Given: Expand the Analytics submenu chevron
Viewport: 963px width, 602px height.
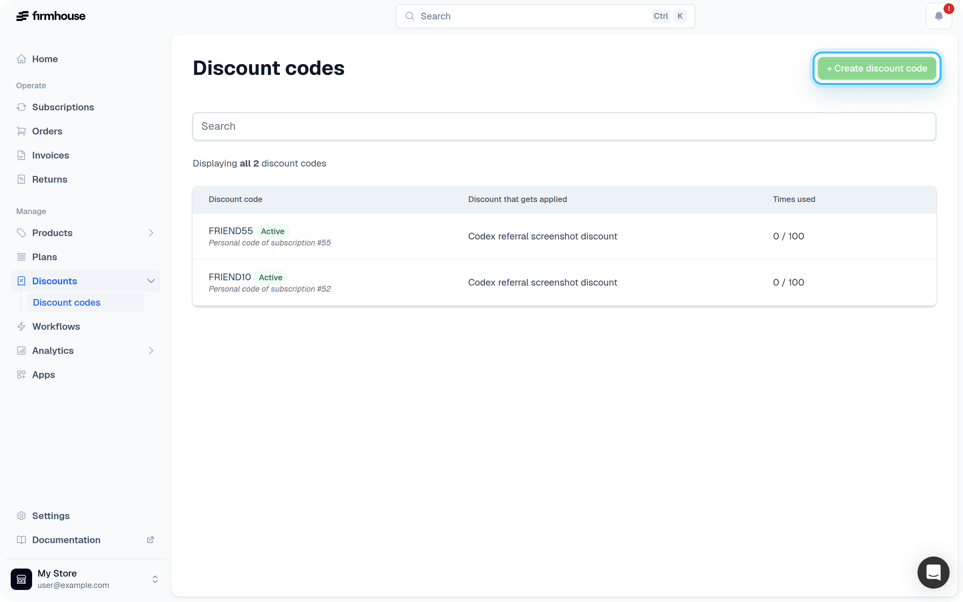Looking at the screenshot, I should point(151,350).
